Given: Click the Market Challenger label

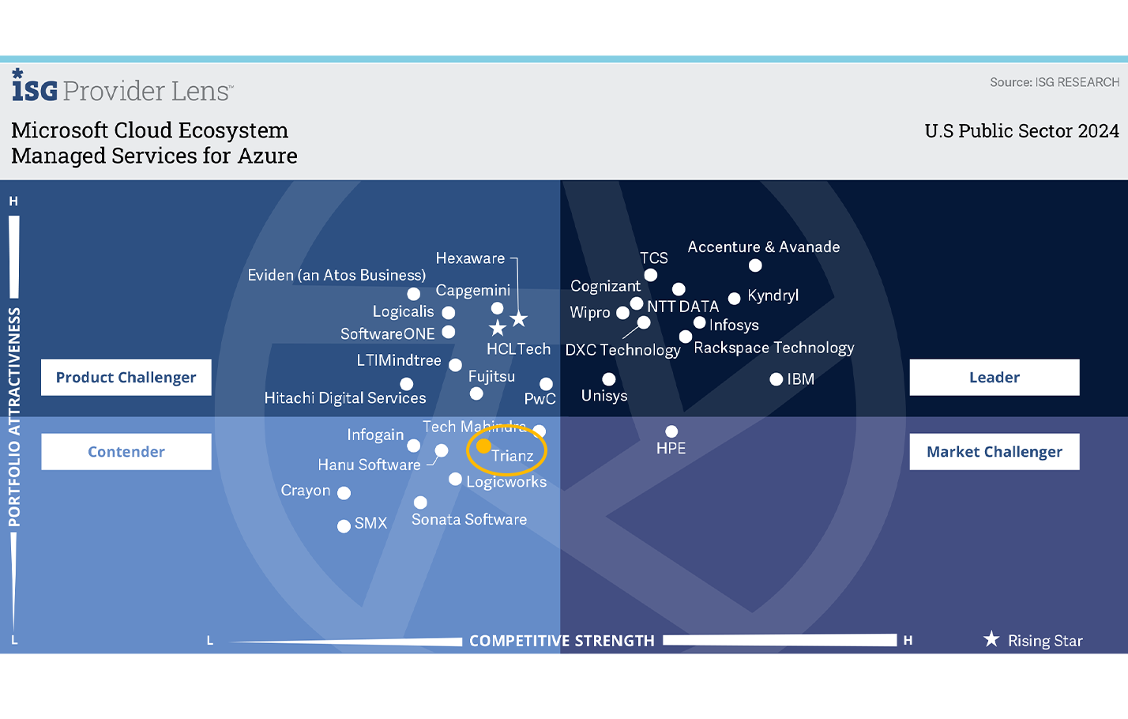Looking at the screenshot, I should pyautogui.click(x=994, y=451).
